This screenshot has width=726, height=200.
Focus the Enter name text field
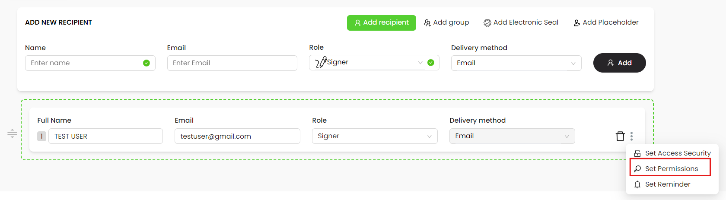(x=84, y=63)
